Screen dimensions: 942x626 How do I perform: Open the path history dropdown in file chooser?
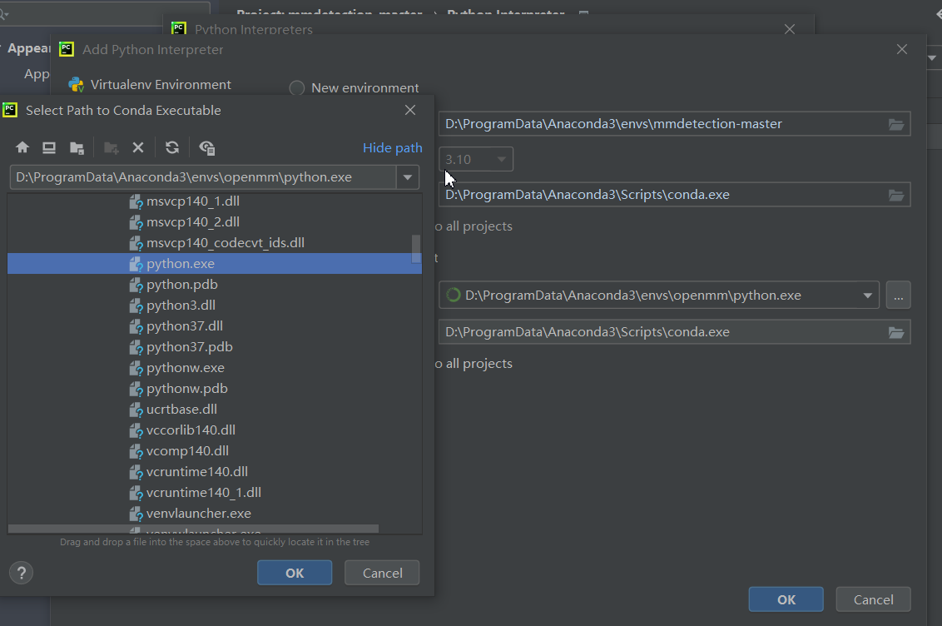407,177
